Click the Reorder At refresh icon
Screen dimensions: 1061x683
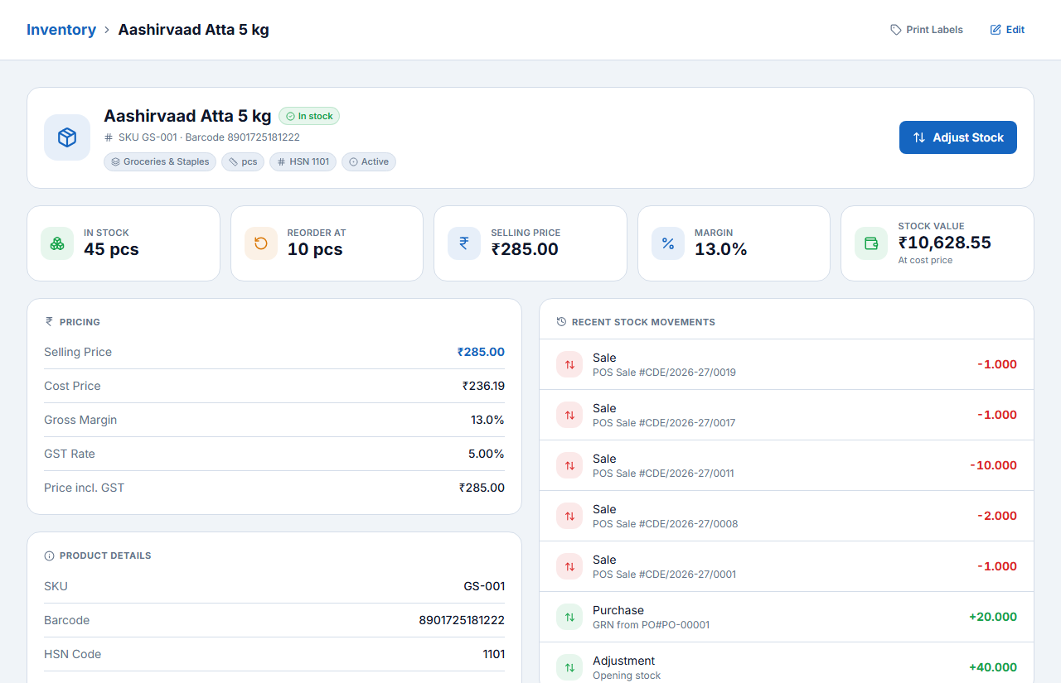[x=261, y=243]
